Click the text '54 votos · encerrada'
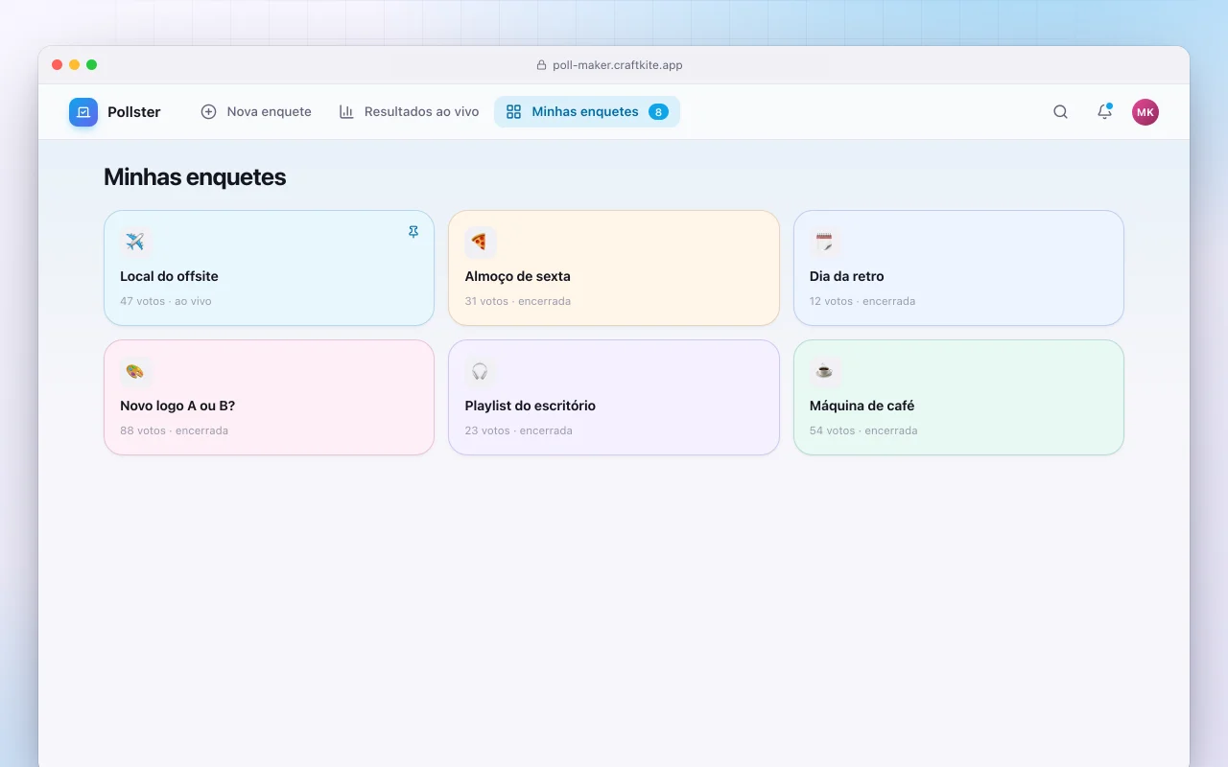Screen dimensions: 1228x767 point(863,430)
